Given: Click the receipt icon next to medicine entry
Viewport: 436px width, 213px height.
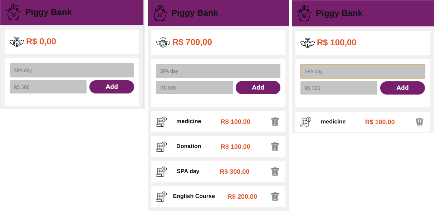Looking at the screenshot, I should [161, 122].
